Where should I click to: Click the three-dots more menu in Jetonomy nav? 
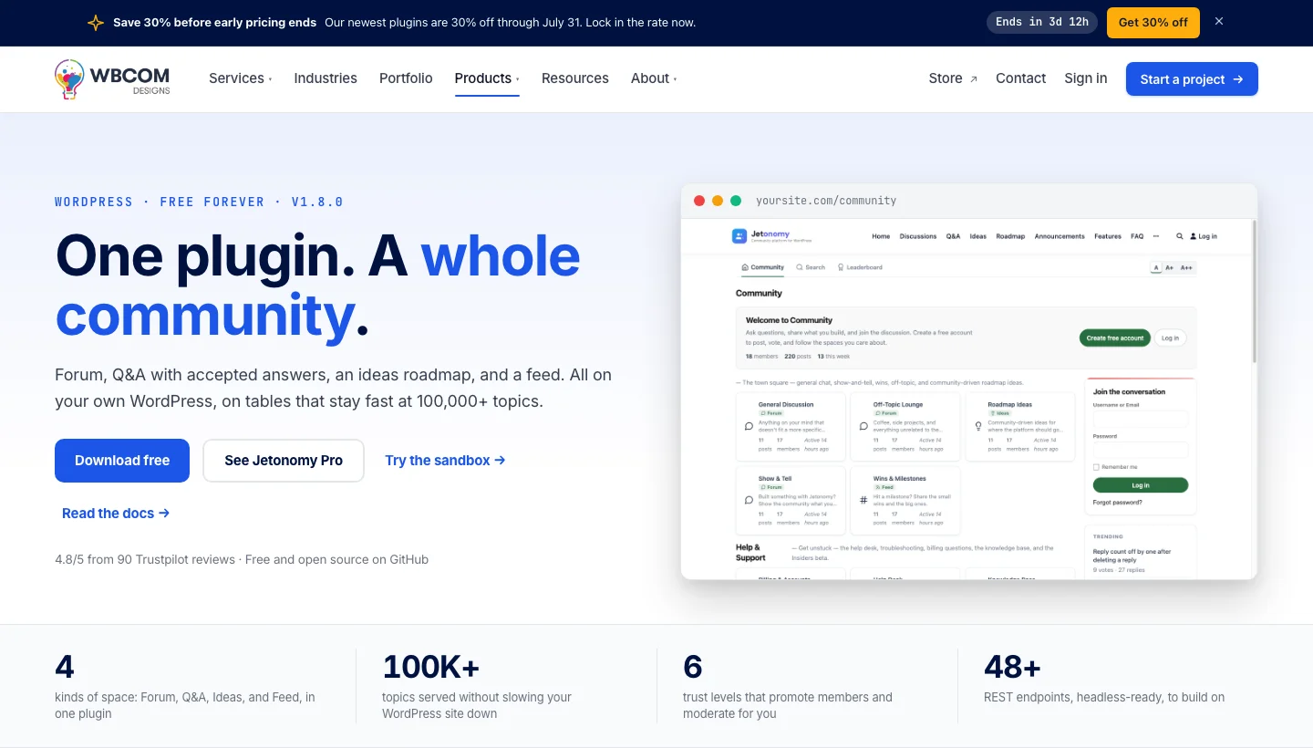coord(1156,236)
